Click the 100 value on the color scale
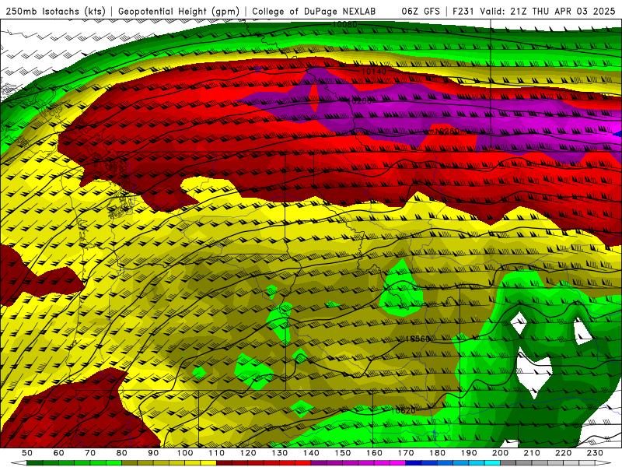 click(x=185, y=453)
